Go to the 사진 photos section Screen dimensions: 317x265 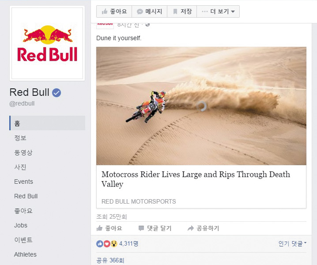(20, 167)
